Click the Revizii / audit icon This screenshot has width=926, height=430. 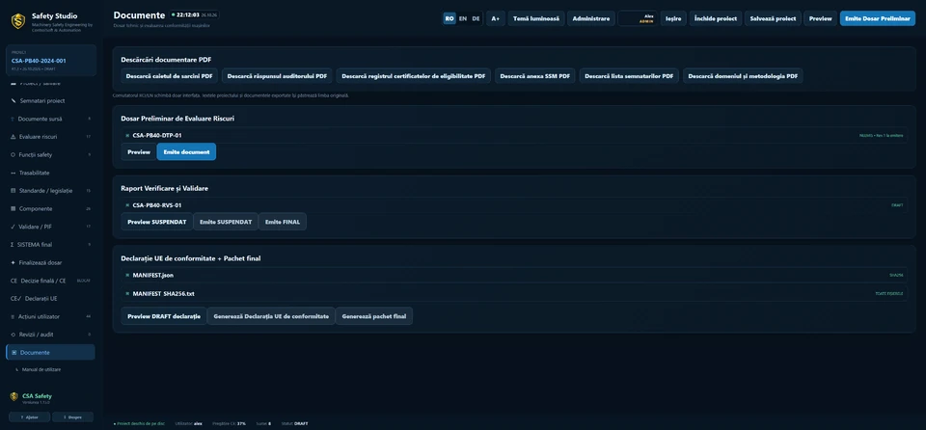pos(13,335)
